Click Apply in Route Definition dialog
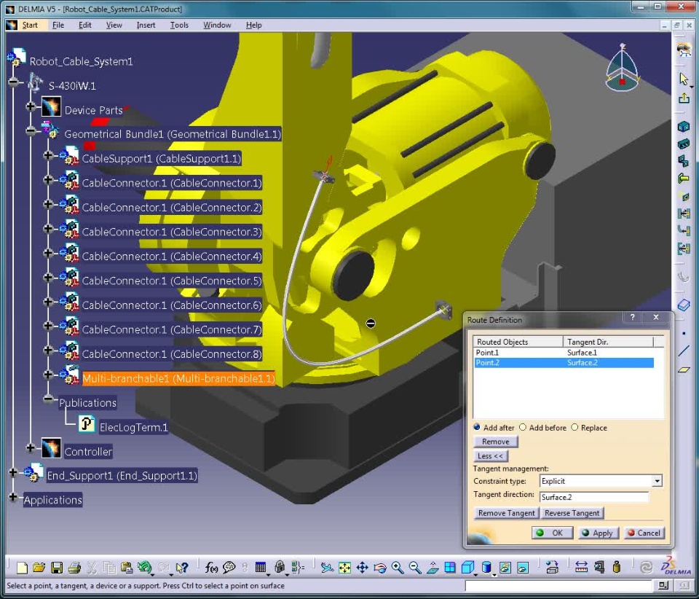 pos(599,533)
